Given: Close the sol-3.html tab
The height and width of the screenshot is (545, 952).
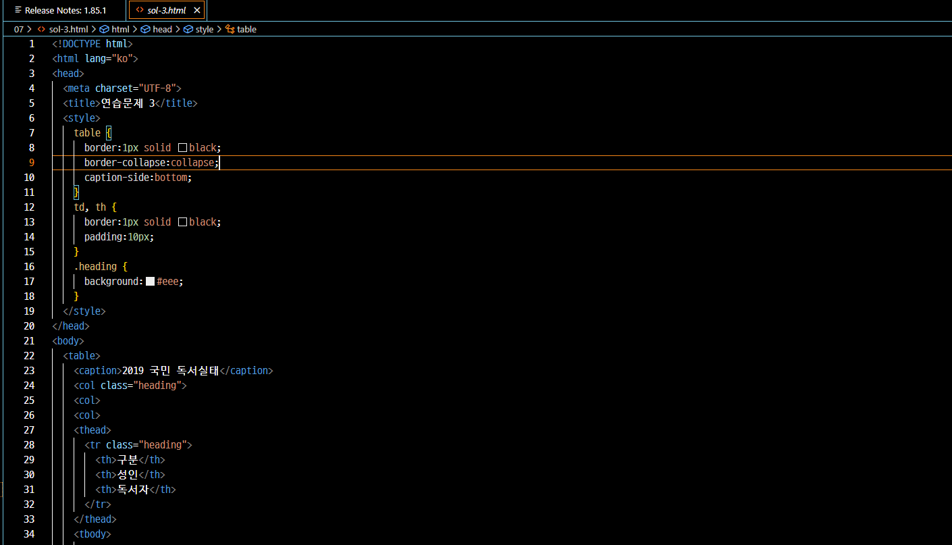Looking at the screenshot, I should coord(197,10).
